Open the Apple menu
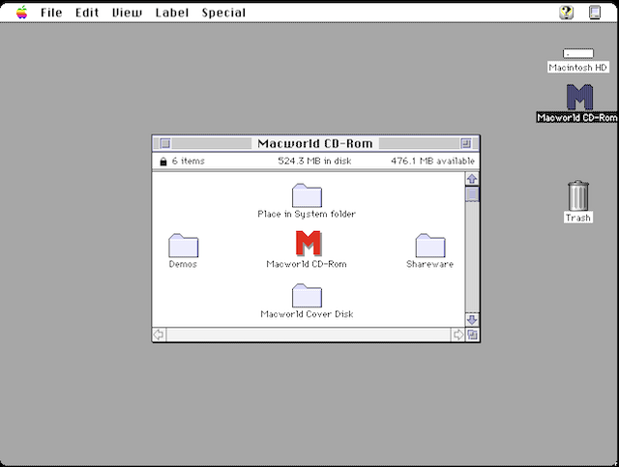The width and height of the screenshot is (619, 467). click(21, 13)
